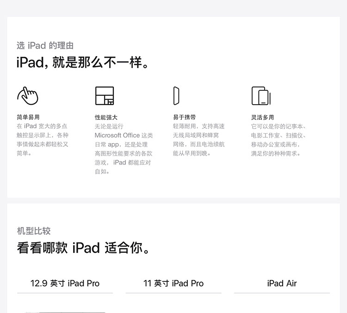The height and width of the screenshot is (313, 347).
Task: Click the line 满足你的种种需求。
Action: point(276,153)
